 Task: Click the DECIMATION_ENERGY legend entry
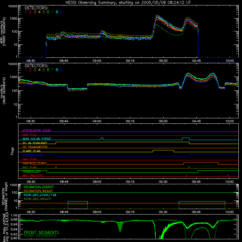39,187
